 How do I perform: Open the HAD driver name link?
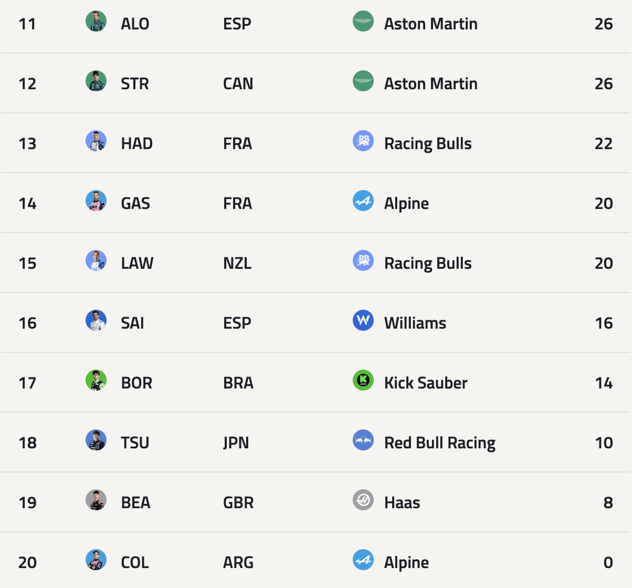coord(136,143)
